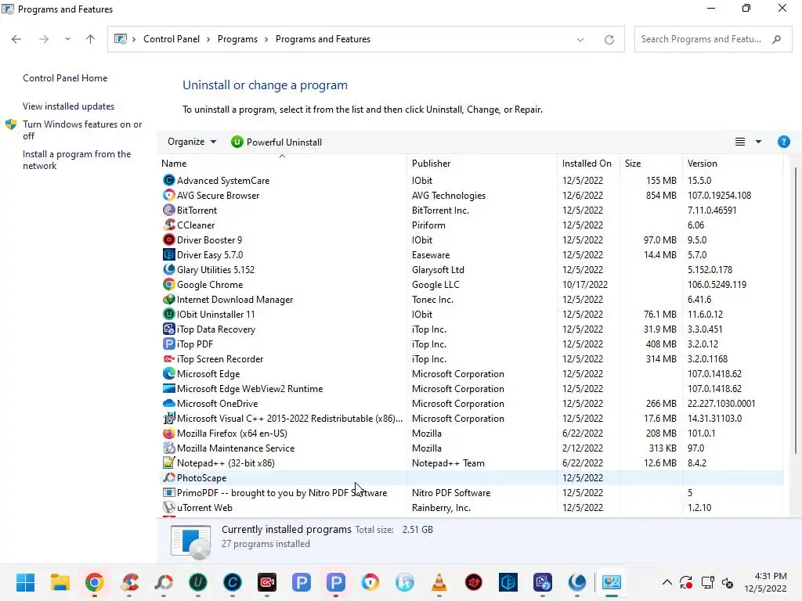Expand chevron after Control Panel breadcrumb
Screen dimensions: 802x601
coord(208,39)
